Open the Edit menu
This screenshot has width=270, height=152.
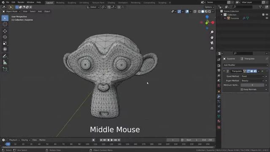point(13,3)
